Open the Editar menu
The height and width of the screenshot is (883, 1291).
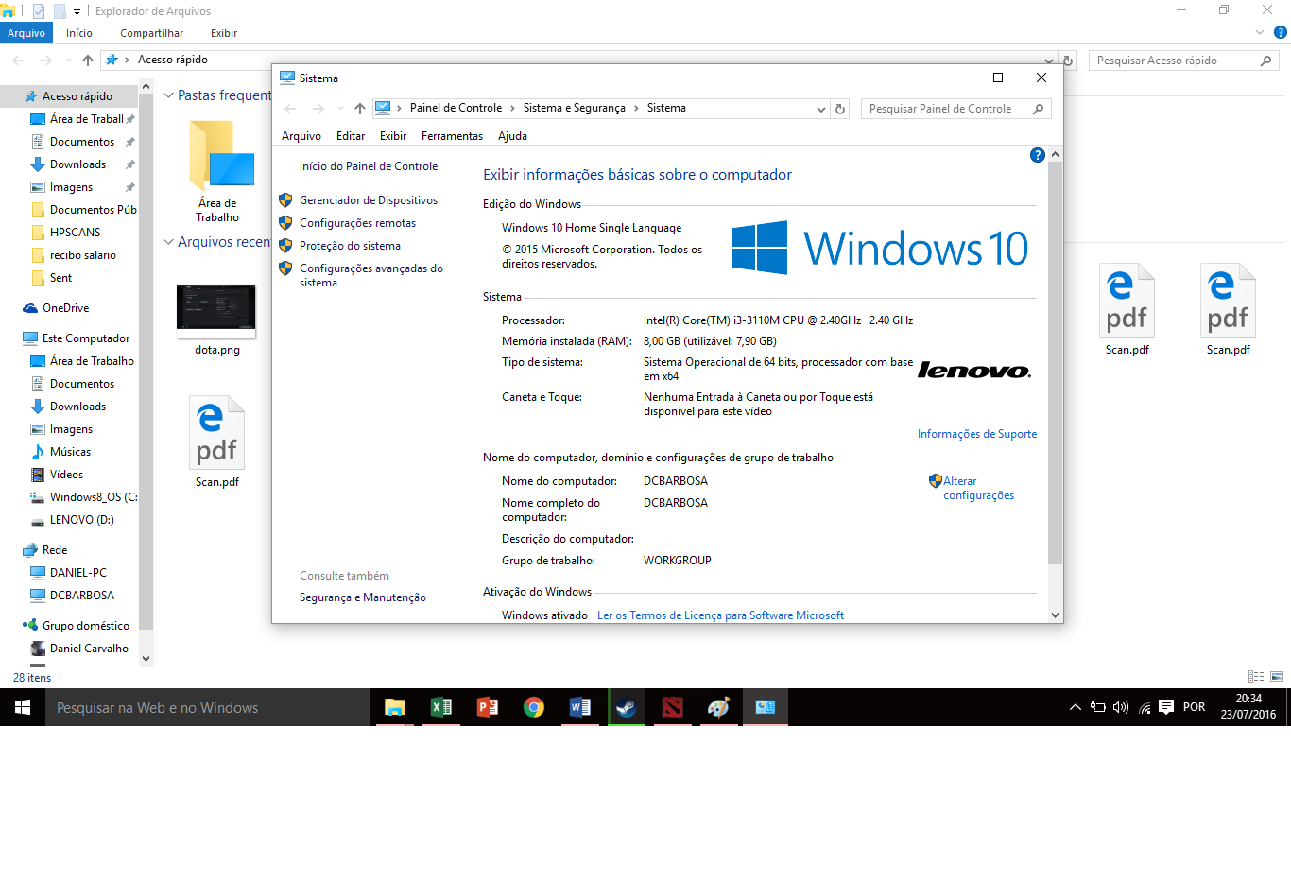[351, 136]
